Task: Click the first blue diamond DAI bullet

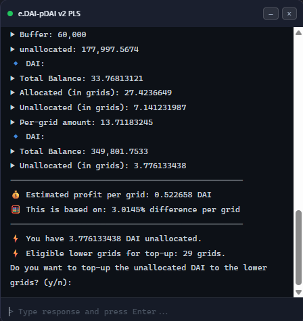Action: (x=16, y=64)
